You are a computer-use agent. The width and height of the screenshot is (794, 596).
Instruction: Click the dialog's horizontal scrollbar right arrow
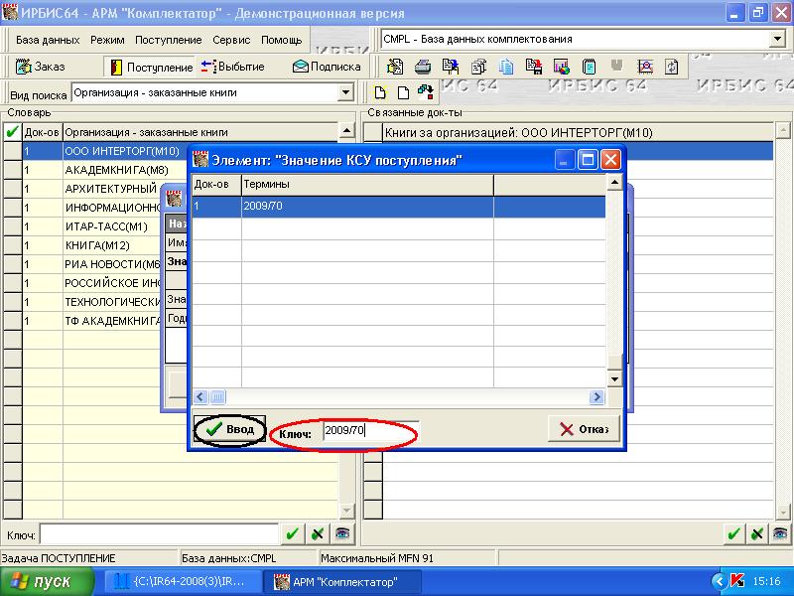pos(597,397)
